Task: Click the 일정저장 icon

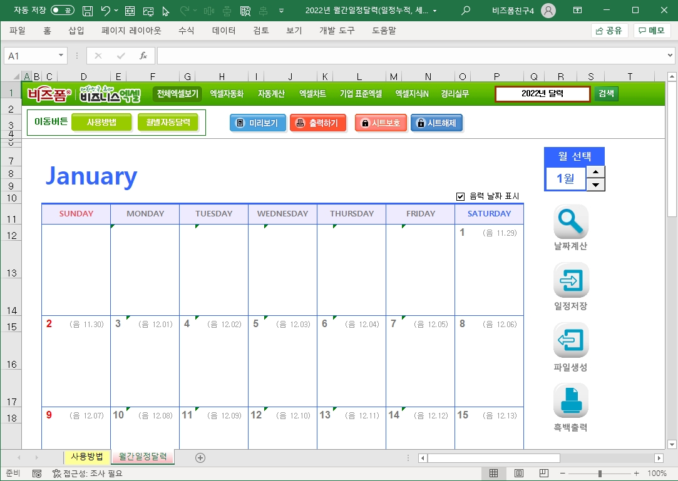Action: coord(571,280)
